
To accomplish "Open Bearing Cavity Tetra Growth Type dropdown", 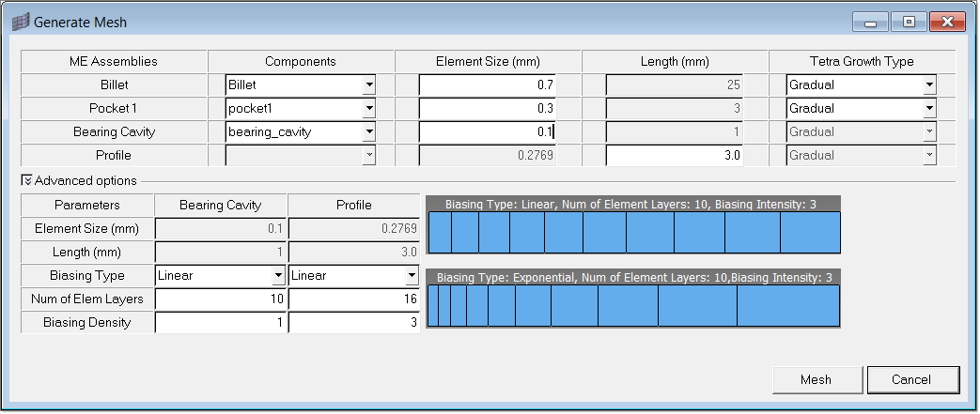I will click(930, 131).
